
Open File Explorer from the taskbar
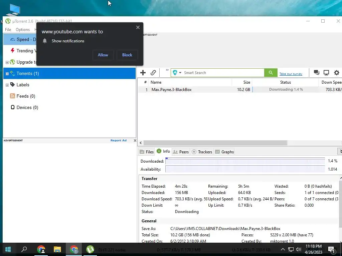[x=57, y=249]
